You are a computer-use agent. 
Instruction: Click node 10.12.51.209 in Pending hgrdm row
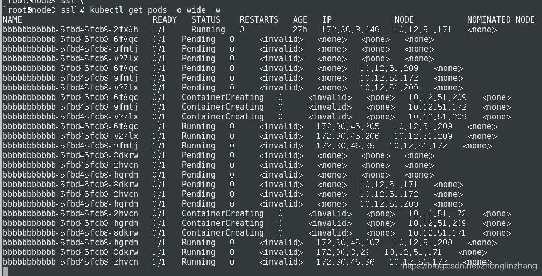(389, 204)
